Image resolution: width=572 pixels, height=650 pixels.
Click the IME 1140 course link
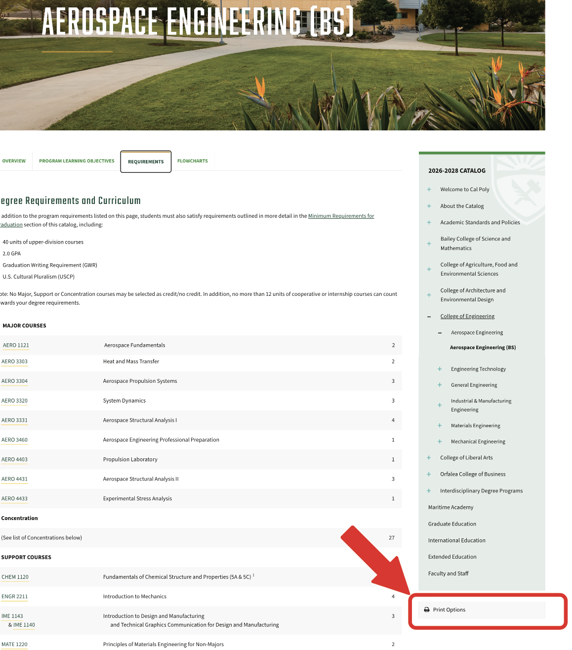click(x=24, y=625)
